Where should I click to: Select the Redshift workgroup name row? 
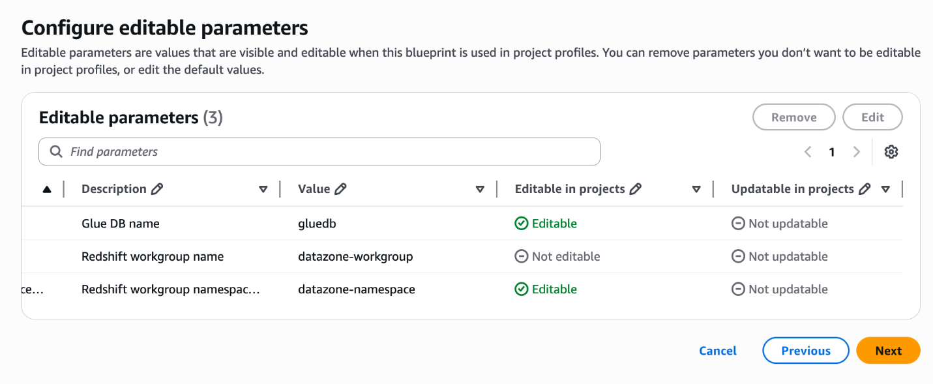point(153,257)
